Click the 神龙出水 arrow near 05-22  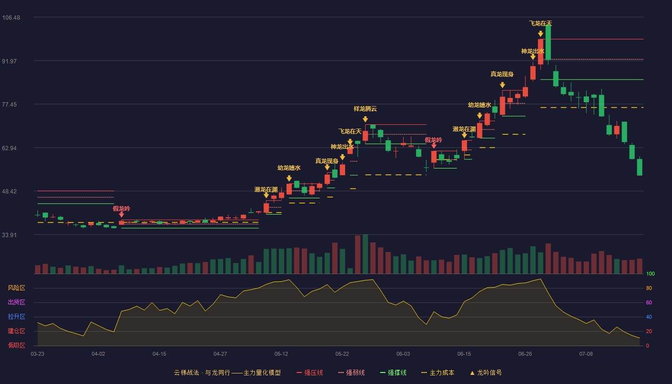[342, 157]
